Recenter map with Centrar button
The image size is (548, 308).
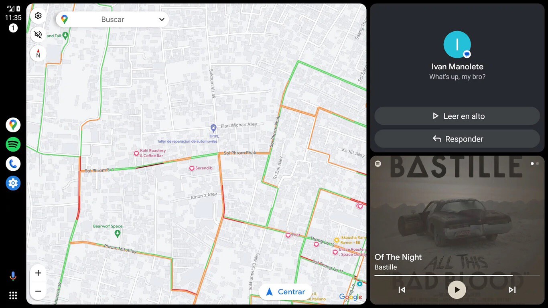pyautogui.click(x=285, y=292)
